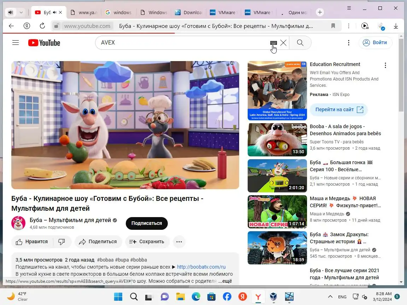Open the downloads arrow icon

(396, 26)
